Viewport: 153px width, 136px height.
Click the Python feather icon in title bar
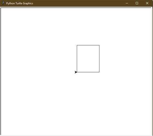[3, 3]
